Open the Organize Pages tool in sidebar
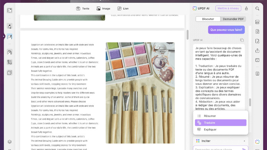This screenshot has height=150, width=267. (9, 52)
